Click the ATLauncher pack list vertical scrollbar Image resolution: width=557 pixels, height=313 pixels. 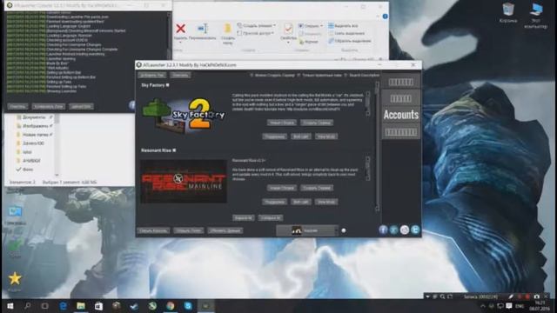pos(377,146)
